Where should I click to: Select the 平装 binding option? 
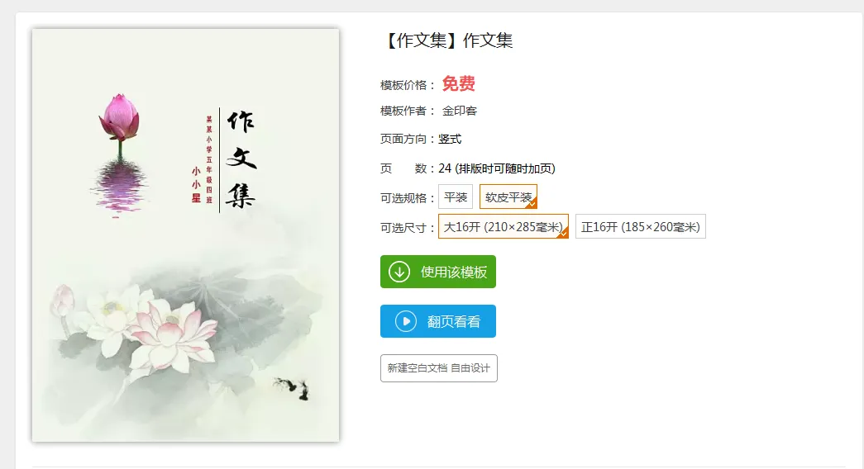[x=456, y=197]
